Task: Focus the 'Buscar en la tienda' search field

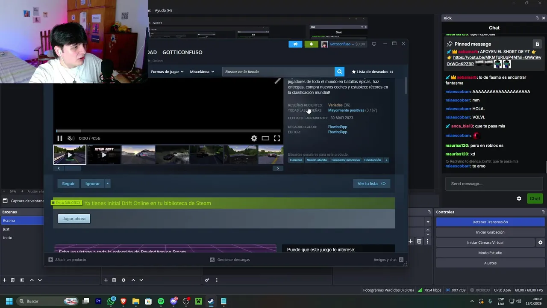Action: [x=278, y=71]
